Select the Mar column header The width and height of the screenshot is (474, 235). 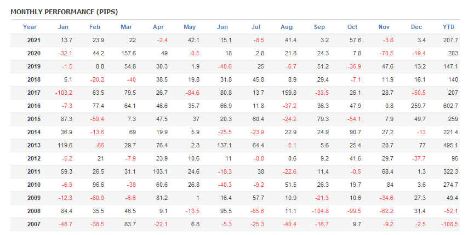126,27
